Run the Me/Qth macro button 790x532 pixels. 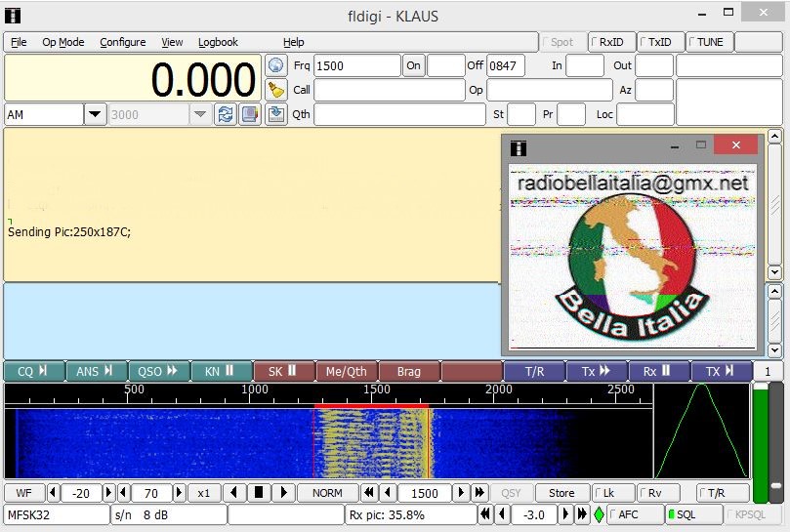coord(347,371)
